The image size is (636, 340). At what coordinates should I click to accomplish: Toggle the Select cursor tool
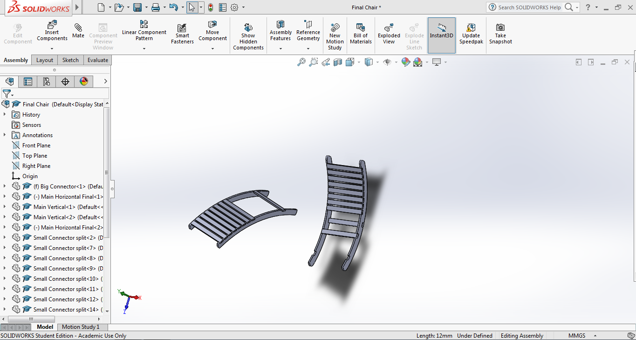click(x=192, y=7)
